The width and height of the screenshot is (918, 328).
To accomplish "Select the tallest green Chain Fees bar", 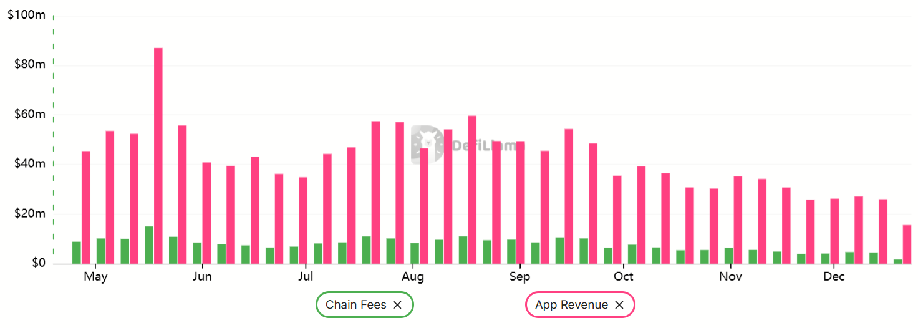I will point(149,245).
